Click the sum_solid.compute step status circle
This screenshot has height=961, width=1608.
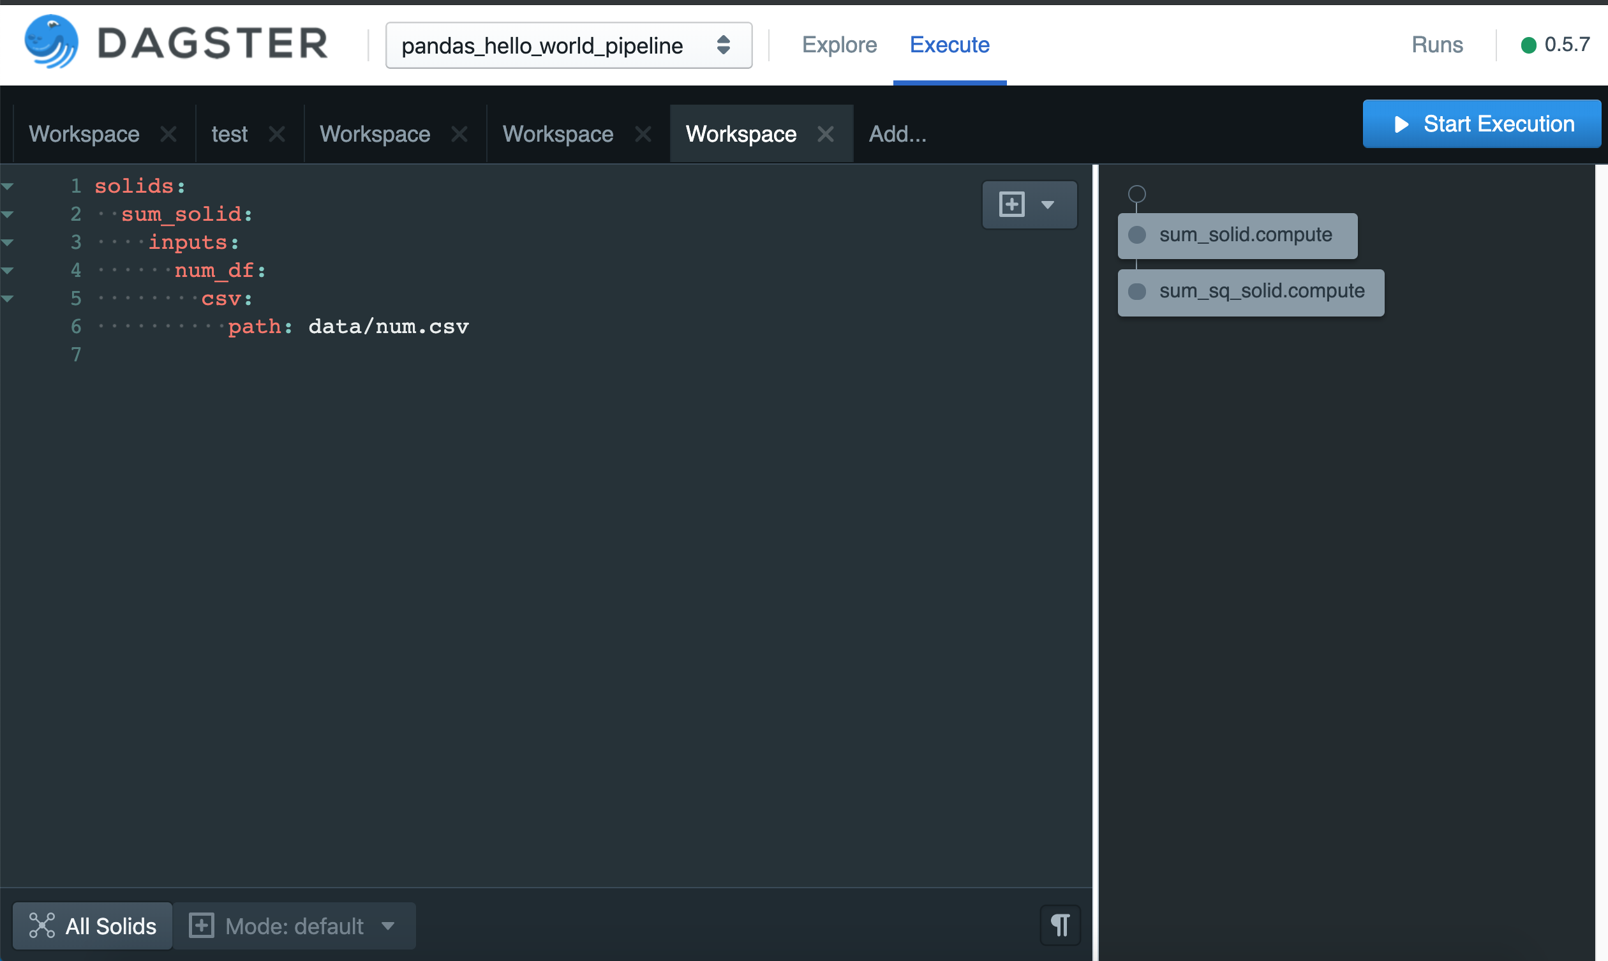point(1136,235)
